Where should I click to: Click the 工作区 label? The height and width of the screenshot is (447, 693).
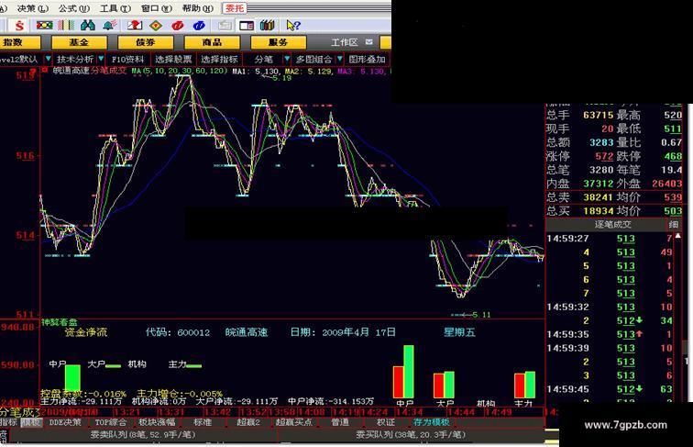345,42
